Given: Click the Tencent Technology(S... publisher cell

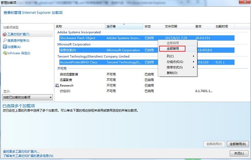Looking at the screenshot, I should coord(124,62).
